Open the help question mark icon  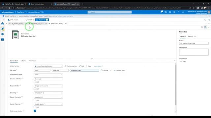click(179, 12)
